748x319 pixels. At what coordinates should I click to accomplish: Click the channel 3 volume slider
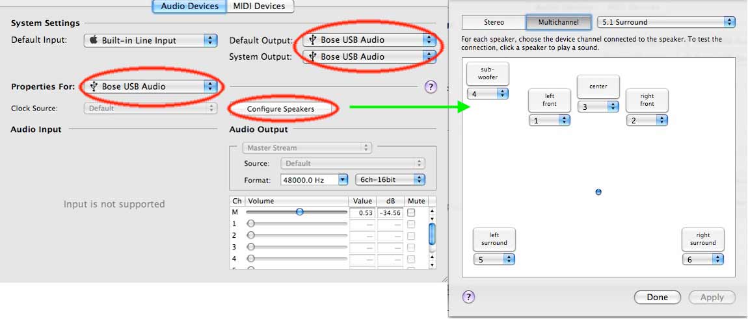coord(297,246)
